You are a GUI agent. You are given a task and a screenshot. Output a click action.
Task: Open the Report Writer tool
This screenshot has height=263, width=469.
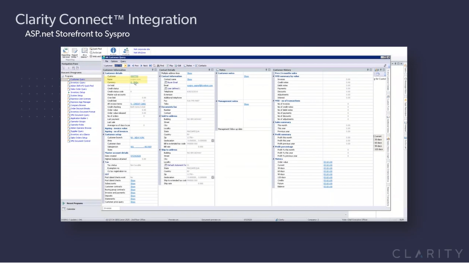coord(74,53)
